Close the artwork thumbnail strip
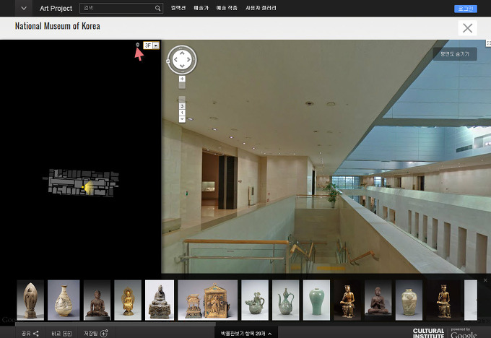 (485, 279)
